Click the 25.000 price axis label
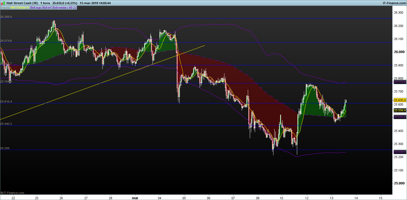This screenshot has width=407, height=200. tap(399, 183)
